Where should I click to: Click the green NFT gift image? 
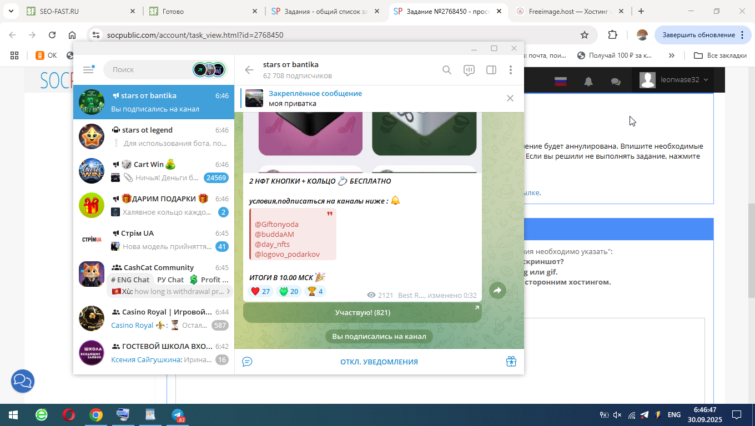pyautogui.click(x=424, y=133)
